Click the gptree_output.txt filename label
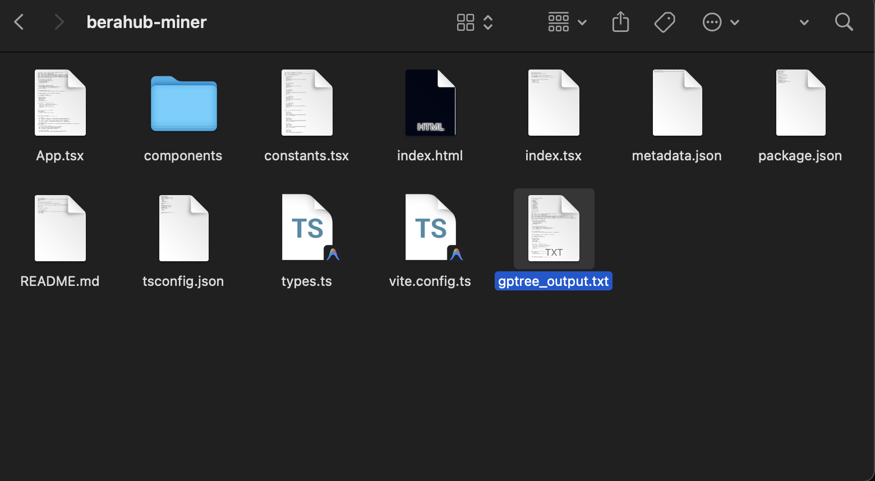The height and width of the screenshot is (481, 875). (553, 281)
